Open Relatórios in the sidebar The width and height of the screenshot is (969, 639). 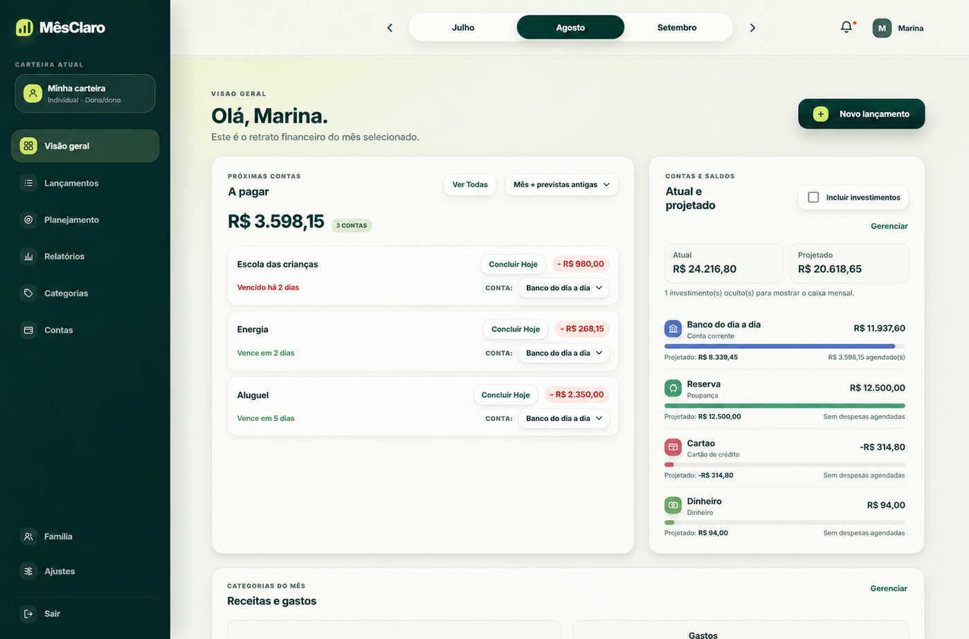[x=85, y=256]
